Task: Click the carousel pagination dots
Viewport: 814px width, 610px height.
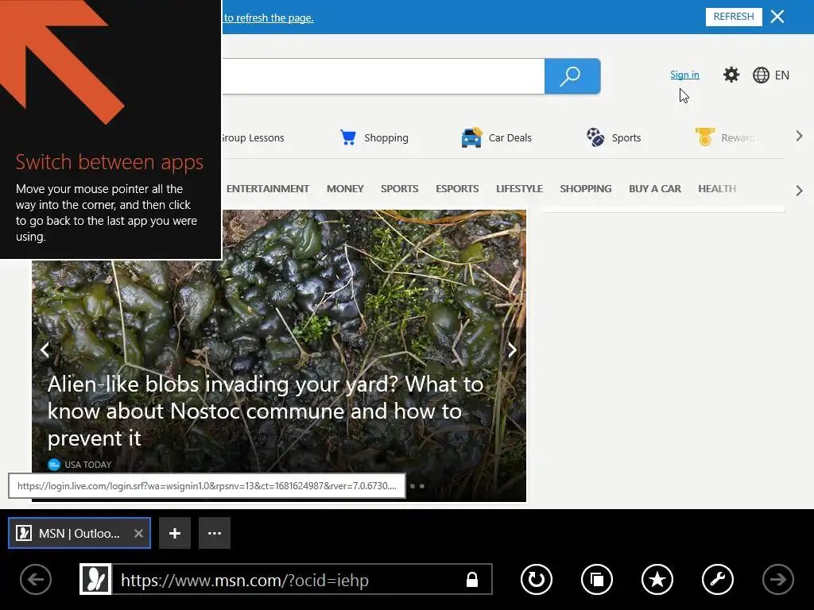Action: (417, 486)
